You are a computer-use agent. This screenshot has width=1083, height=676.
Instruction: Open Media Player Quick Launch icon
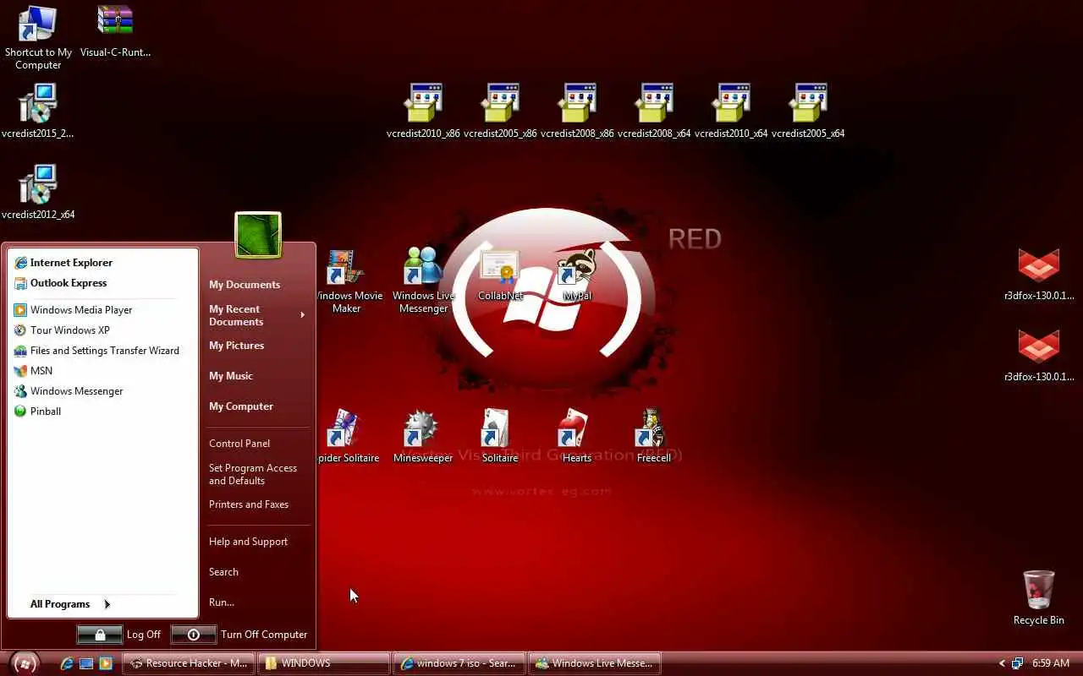(x=106, y=663)
